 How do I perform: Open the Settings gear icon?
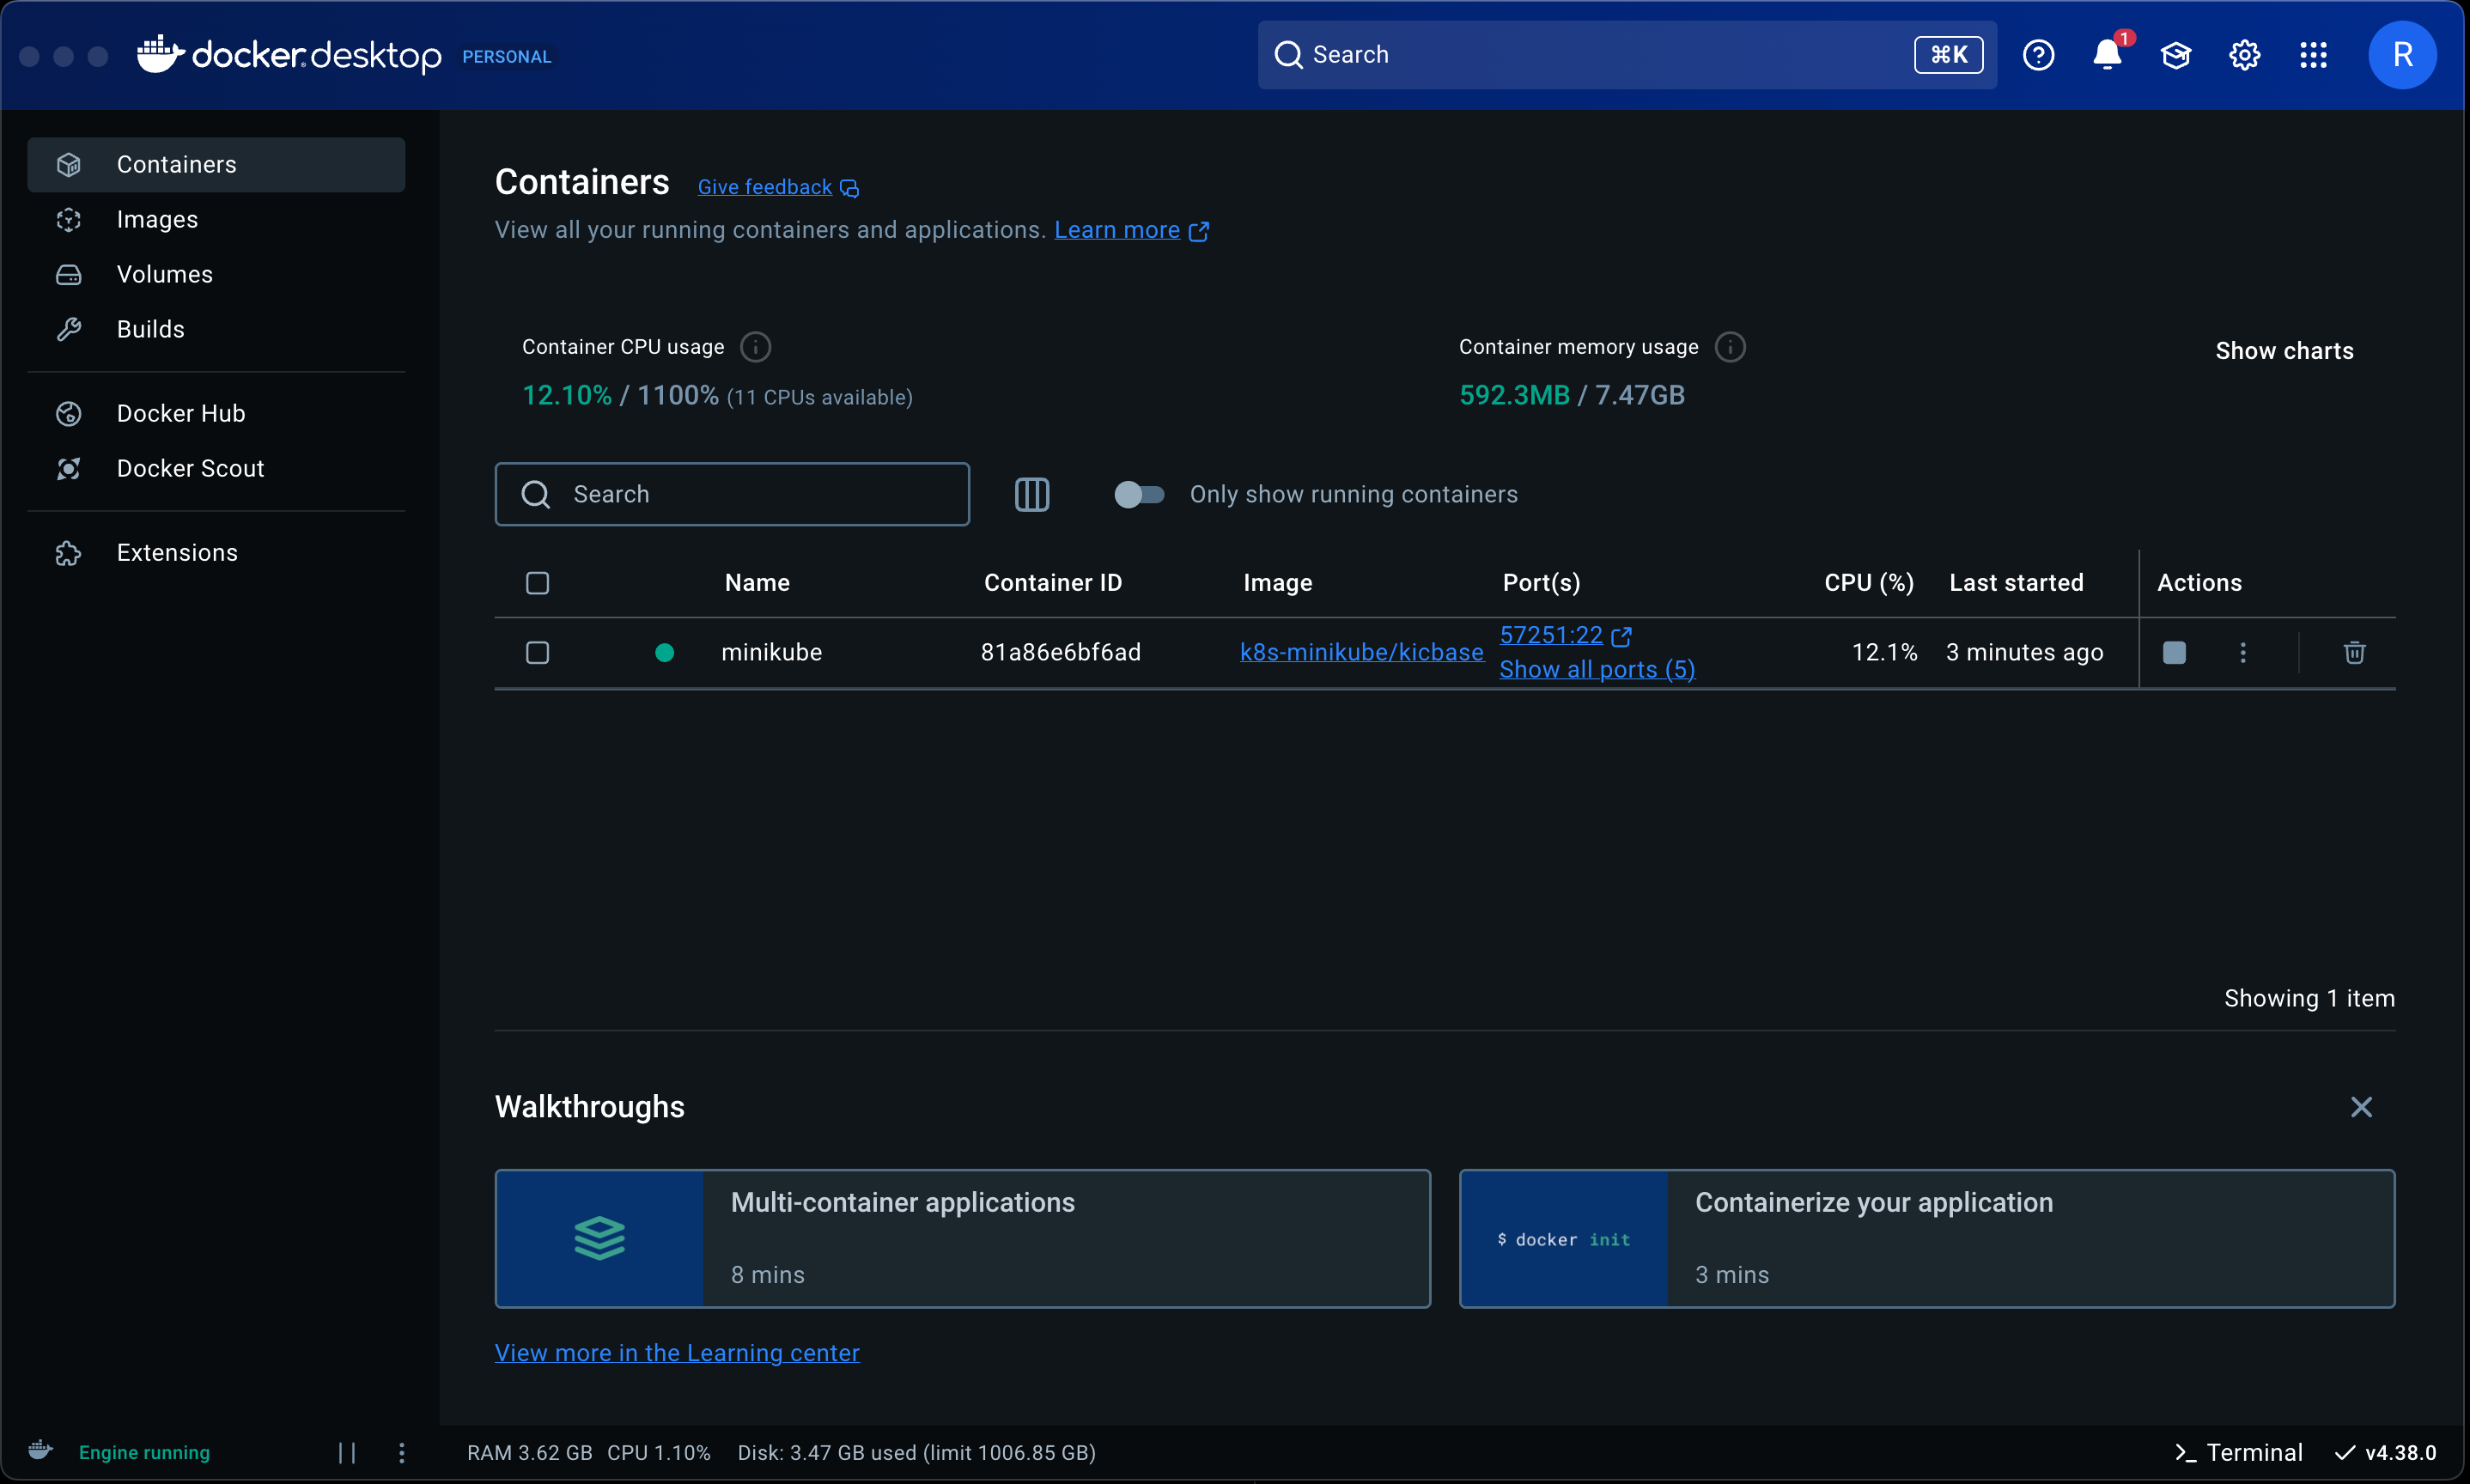tap(2245, 55)
